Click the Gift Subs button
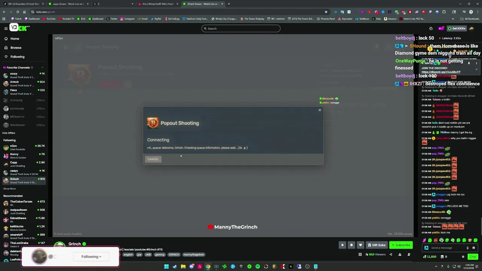The width and height of the screenshot is (482, 271). [377, 245]
